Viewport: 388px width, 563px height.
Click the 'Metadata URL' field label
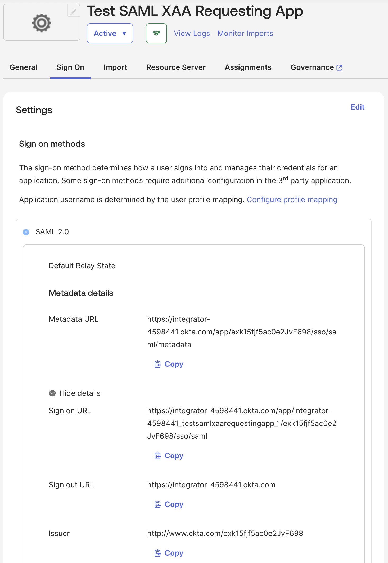[74, 319]
